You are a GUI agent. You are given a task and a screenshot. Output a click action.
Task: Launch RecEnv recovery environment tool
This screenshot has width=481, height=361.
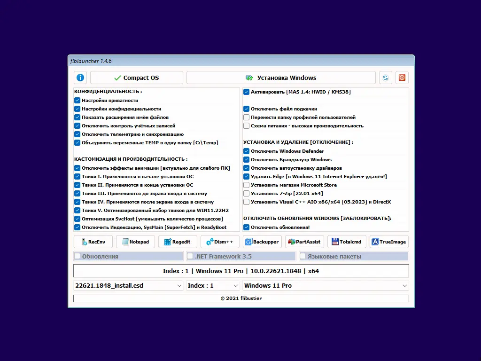93,242
